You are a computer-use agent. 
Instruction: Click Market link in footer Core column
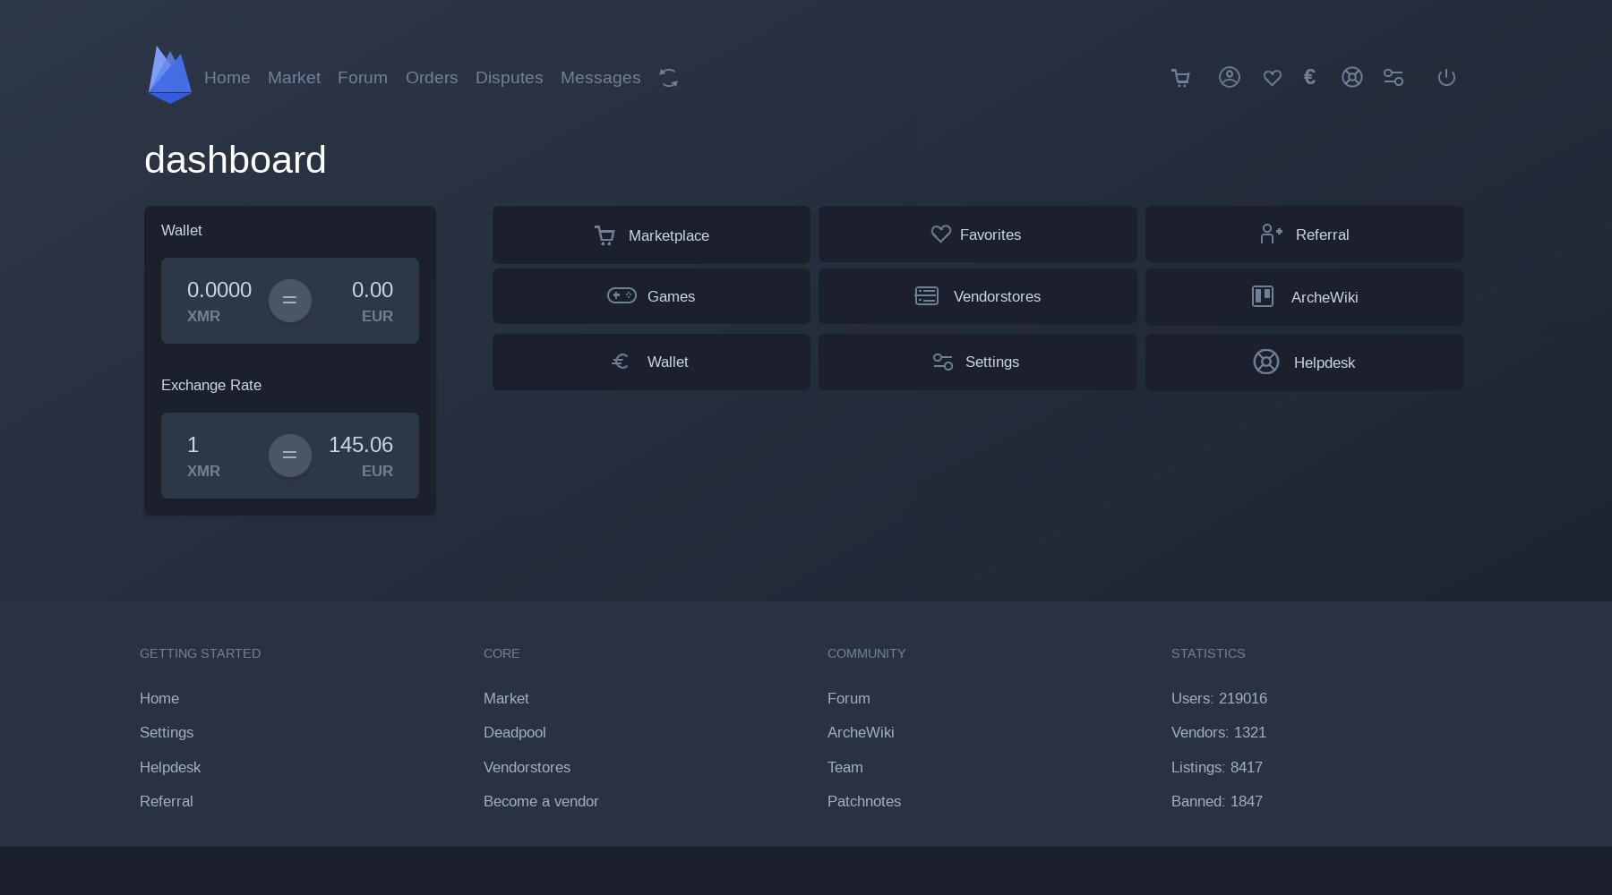[506, 698]
